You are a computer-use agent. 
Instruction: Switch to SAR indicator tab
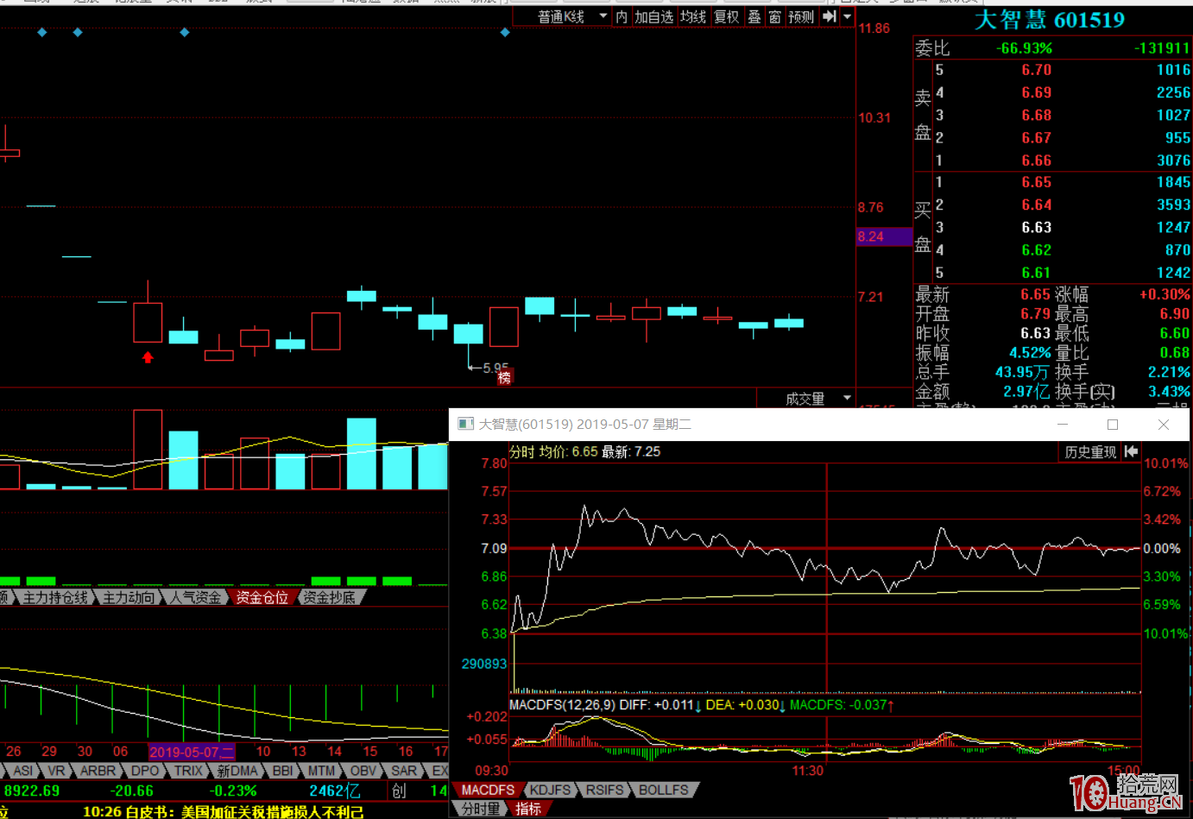tap(403, 771)
